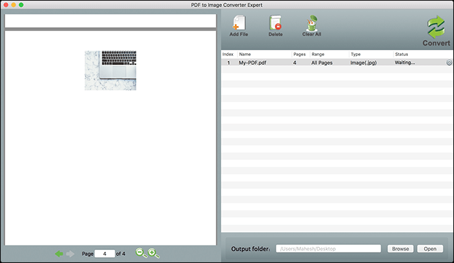
Task: Click the Delete file icon
Action: point(276,24)
